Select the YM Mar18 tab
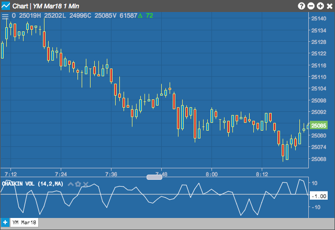The image size is (335, 230). (x=24, y=223)
